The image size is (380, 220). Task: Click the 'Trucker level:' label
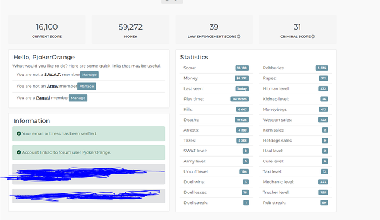[276, 192]
